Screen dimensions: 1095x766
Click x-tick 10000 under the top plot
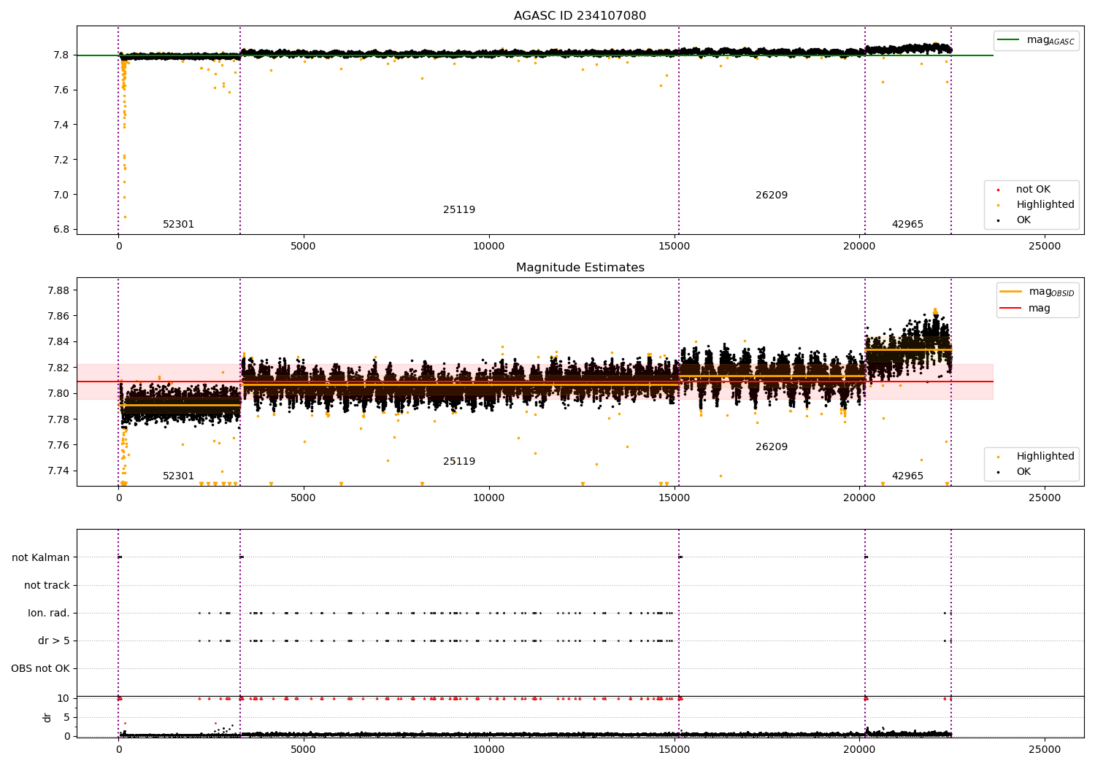[x=488, y=247]
